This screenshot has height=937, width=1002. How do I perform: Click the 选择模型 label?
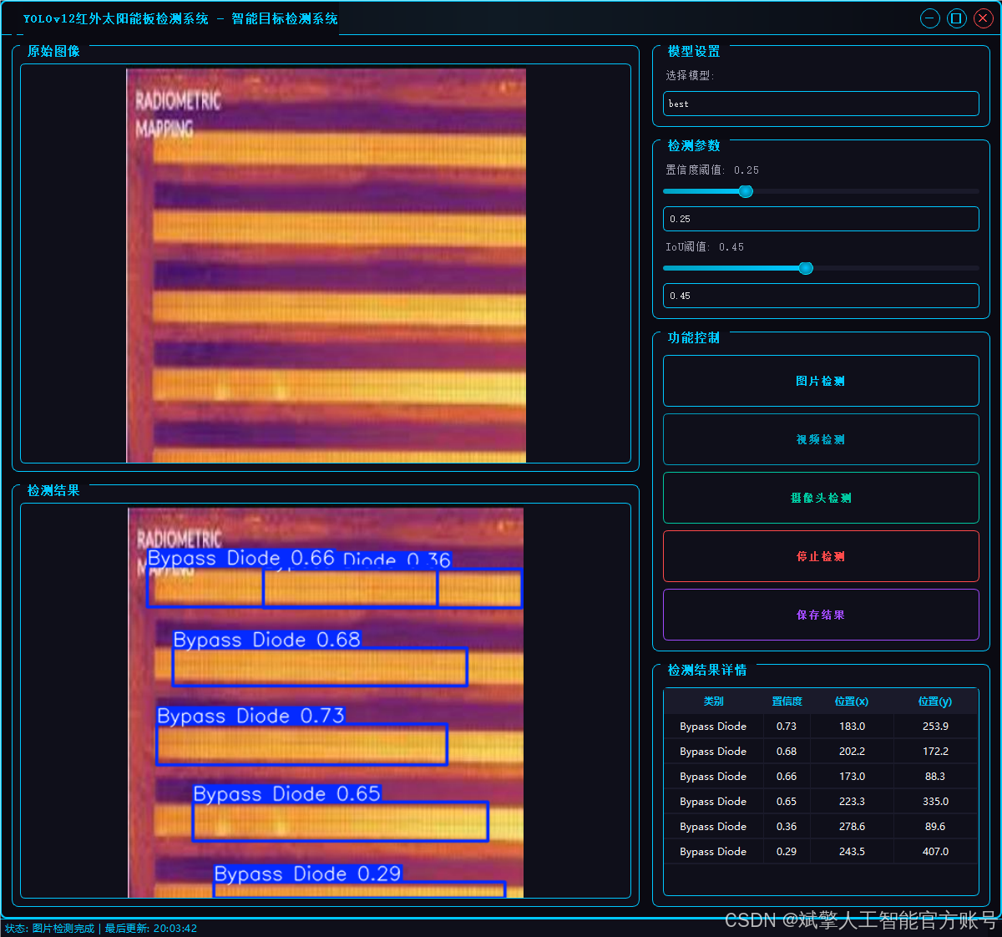tap(690, 75)
